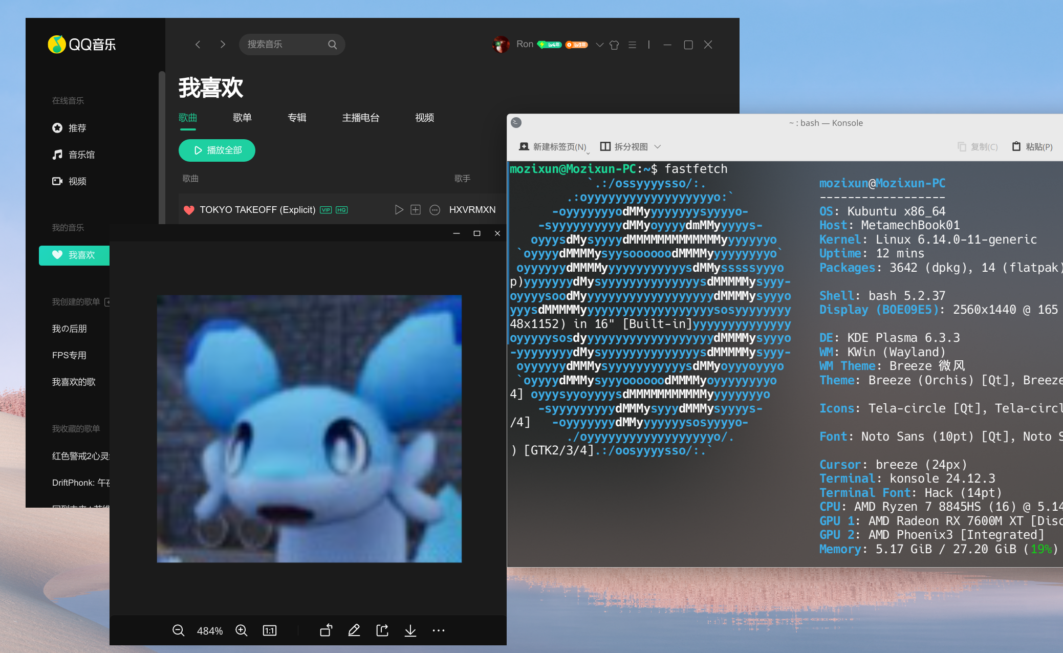
Task: Click 拆分视图 in Konsole toolbar
Action: tap(624, 147)
